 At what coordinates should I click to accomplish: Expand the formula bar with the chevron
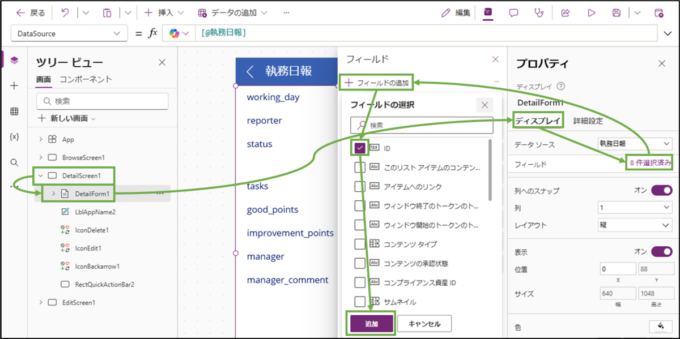click(667, 33)
